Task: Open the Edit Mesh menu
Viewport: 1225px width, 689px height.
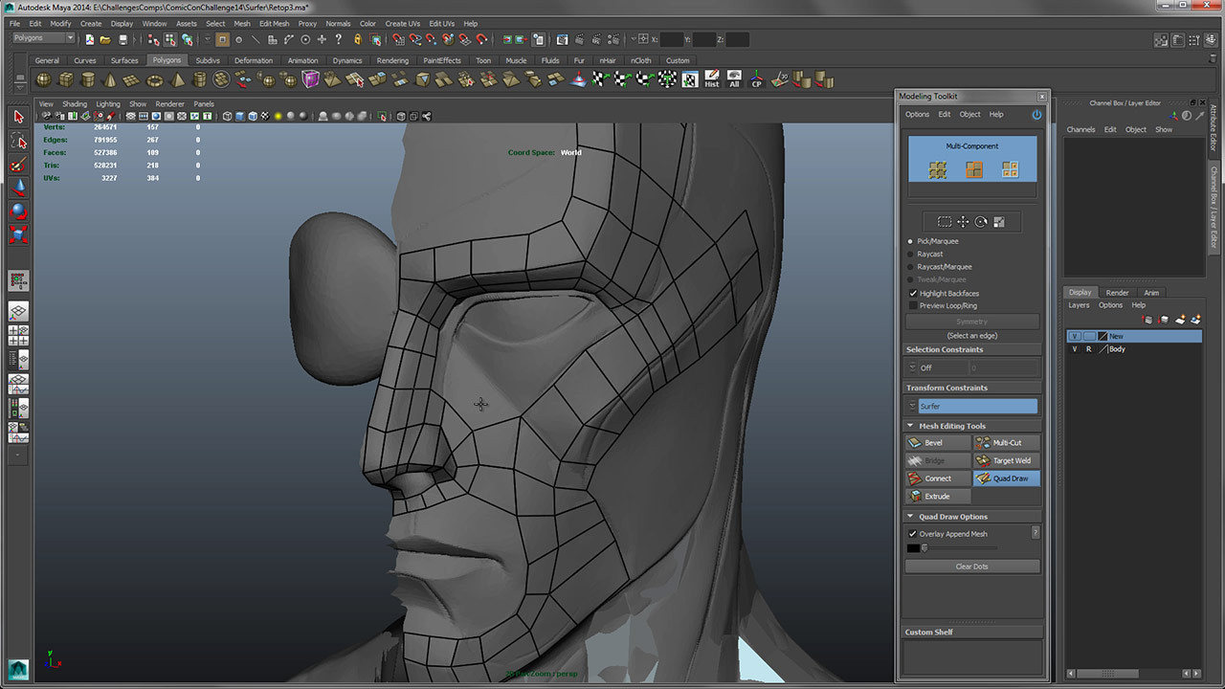Action: point(274,23)
